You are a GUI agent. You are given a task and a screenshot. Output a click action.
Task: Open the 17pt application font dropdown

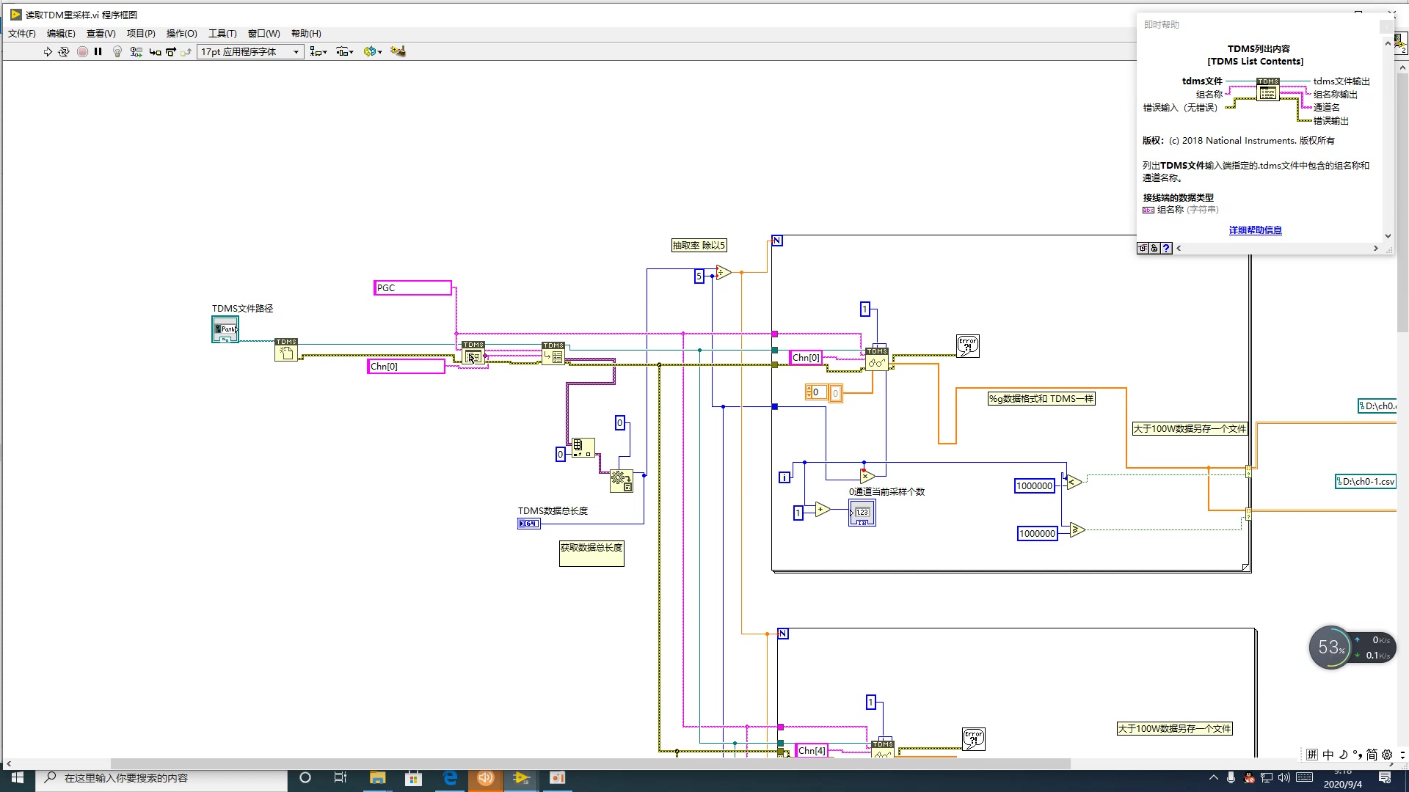(250, 51)
